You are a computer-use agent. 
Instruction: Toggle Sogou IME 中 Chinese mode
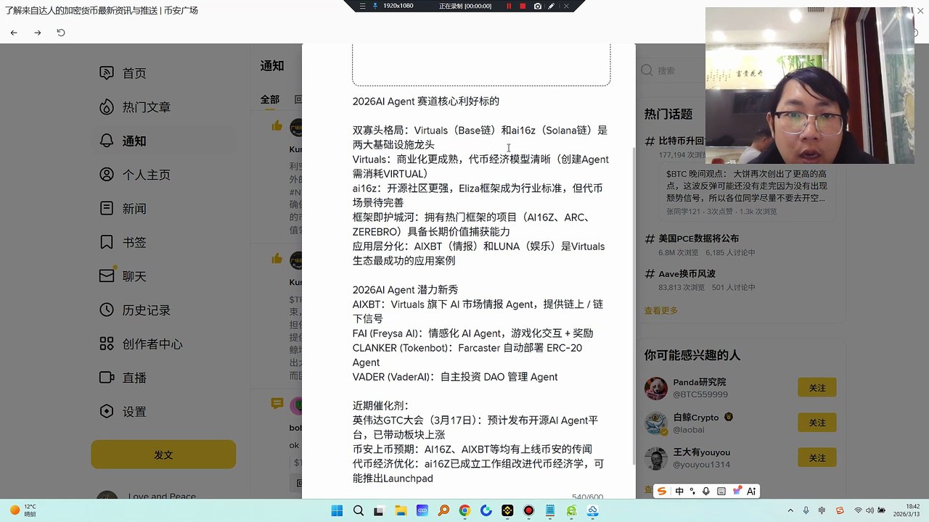pos(679,491)
